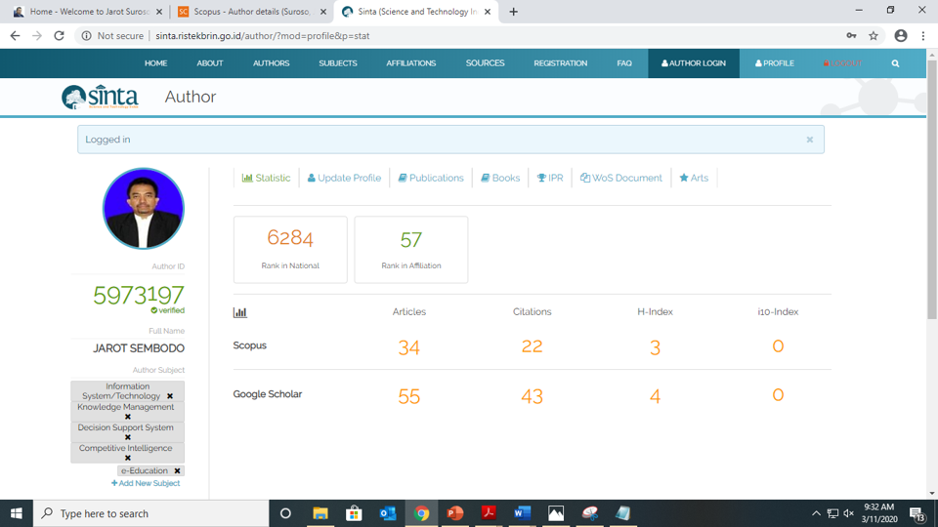938x527 pixels.
Task: Switch to the WoS Document tab
Action: click(620, 178)
